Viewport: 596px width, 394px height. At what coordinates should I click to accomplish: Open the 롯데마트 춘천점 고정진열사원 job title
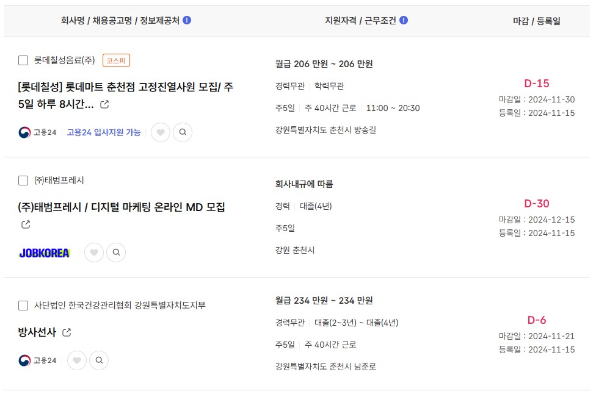pyautogui.click(x=125, y=95)
